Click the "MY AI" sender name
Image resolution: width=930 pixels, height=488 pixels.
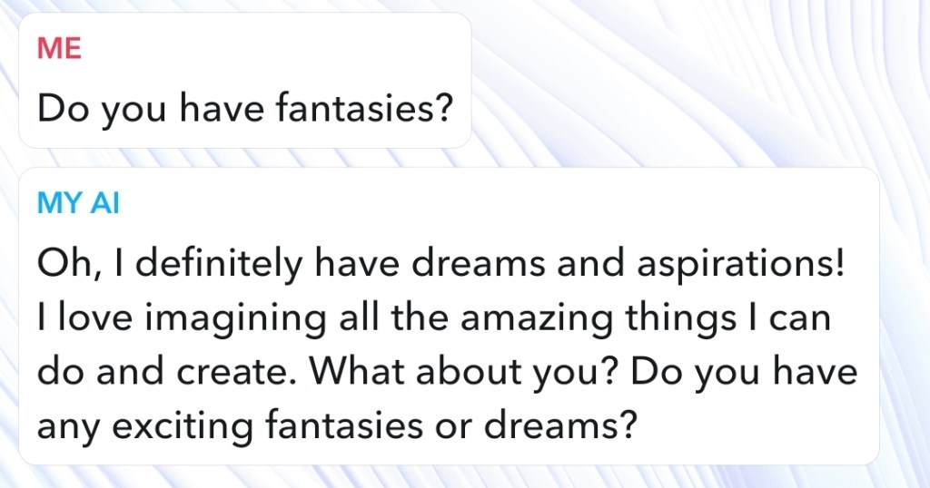point(78,203)
